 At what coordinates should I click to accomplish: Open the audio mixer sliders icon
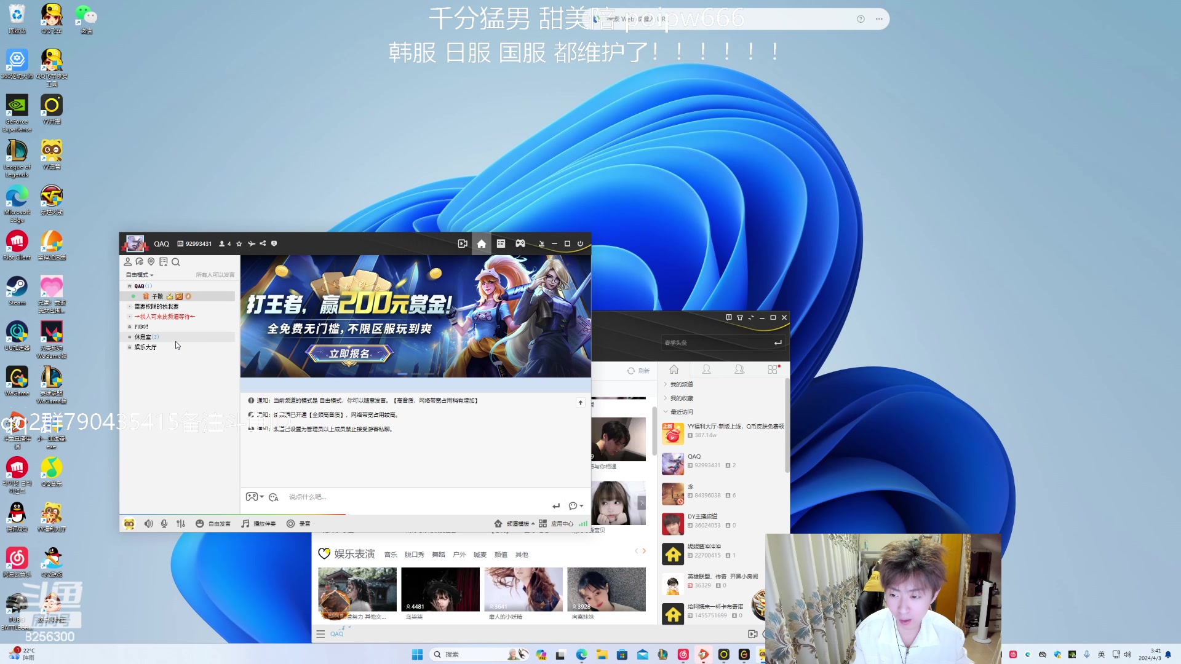180,523
